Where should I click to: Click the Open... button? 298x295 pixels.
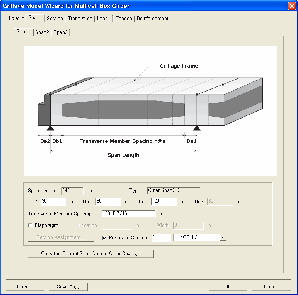coord(25,287)
